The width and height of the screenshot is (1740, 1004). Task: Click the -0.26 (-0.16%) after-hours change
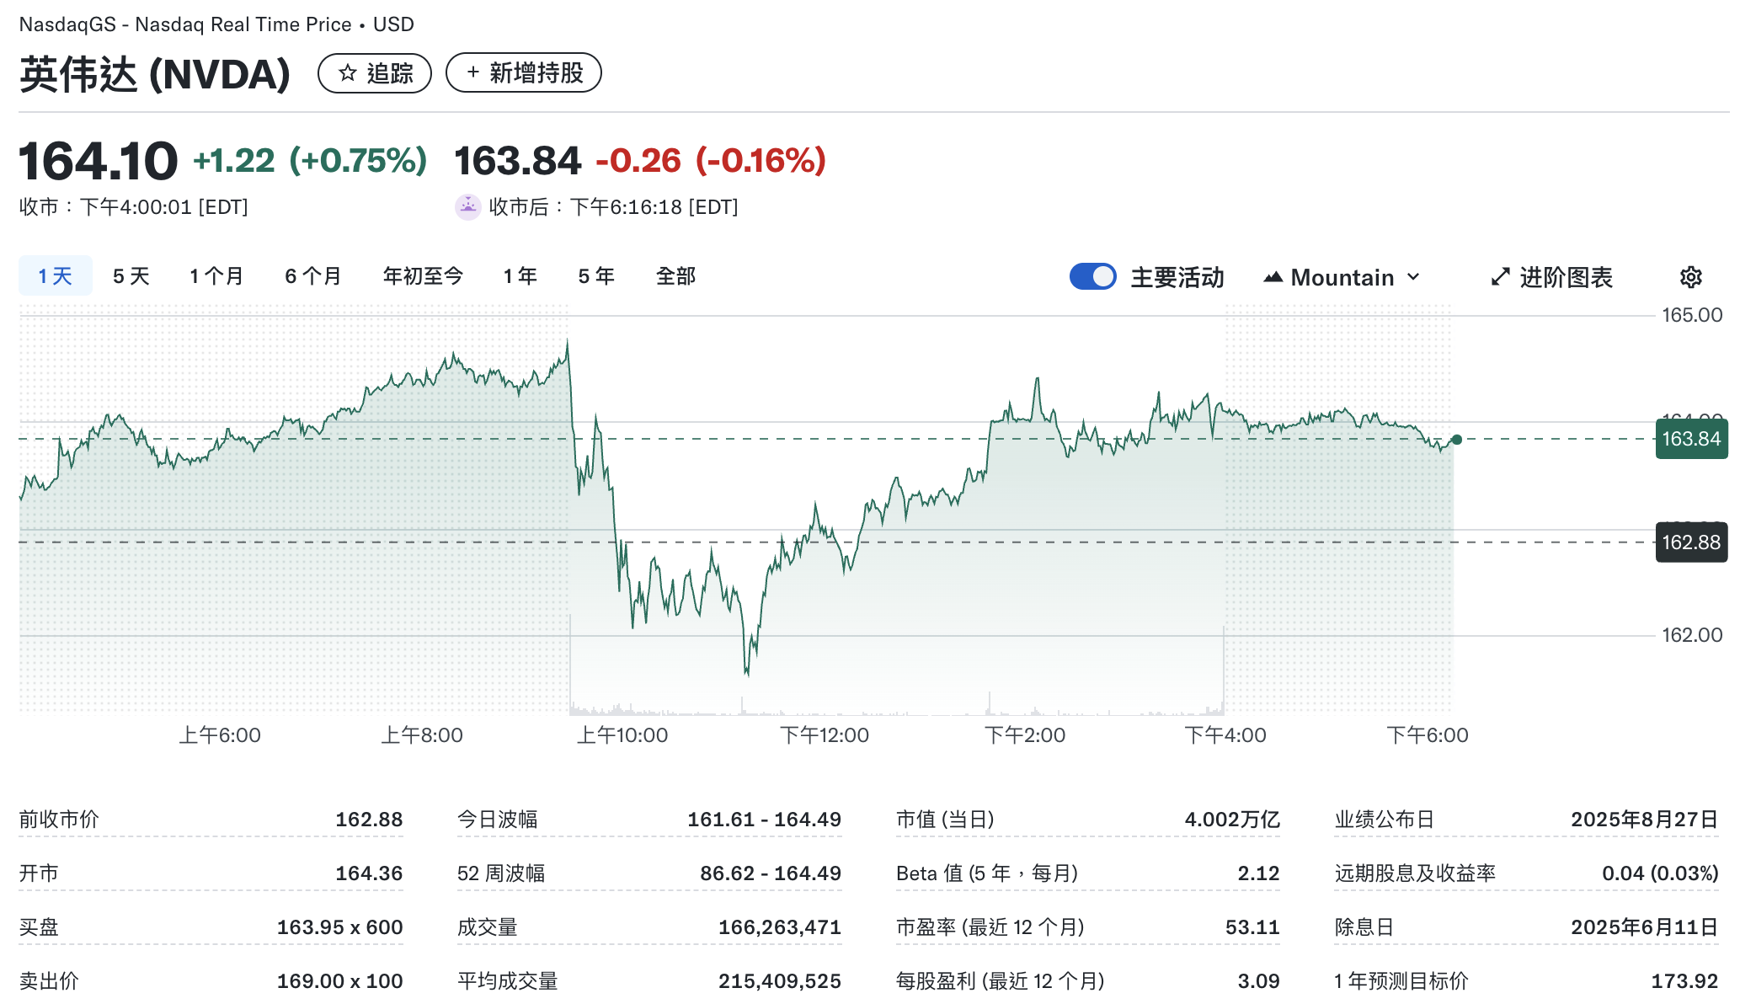pos(711,160)
